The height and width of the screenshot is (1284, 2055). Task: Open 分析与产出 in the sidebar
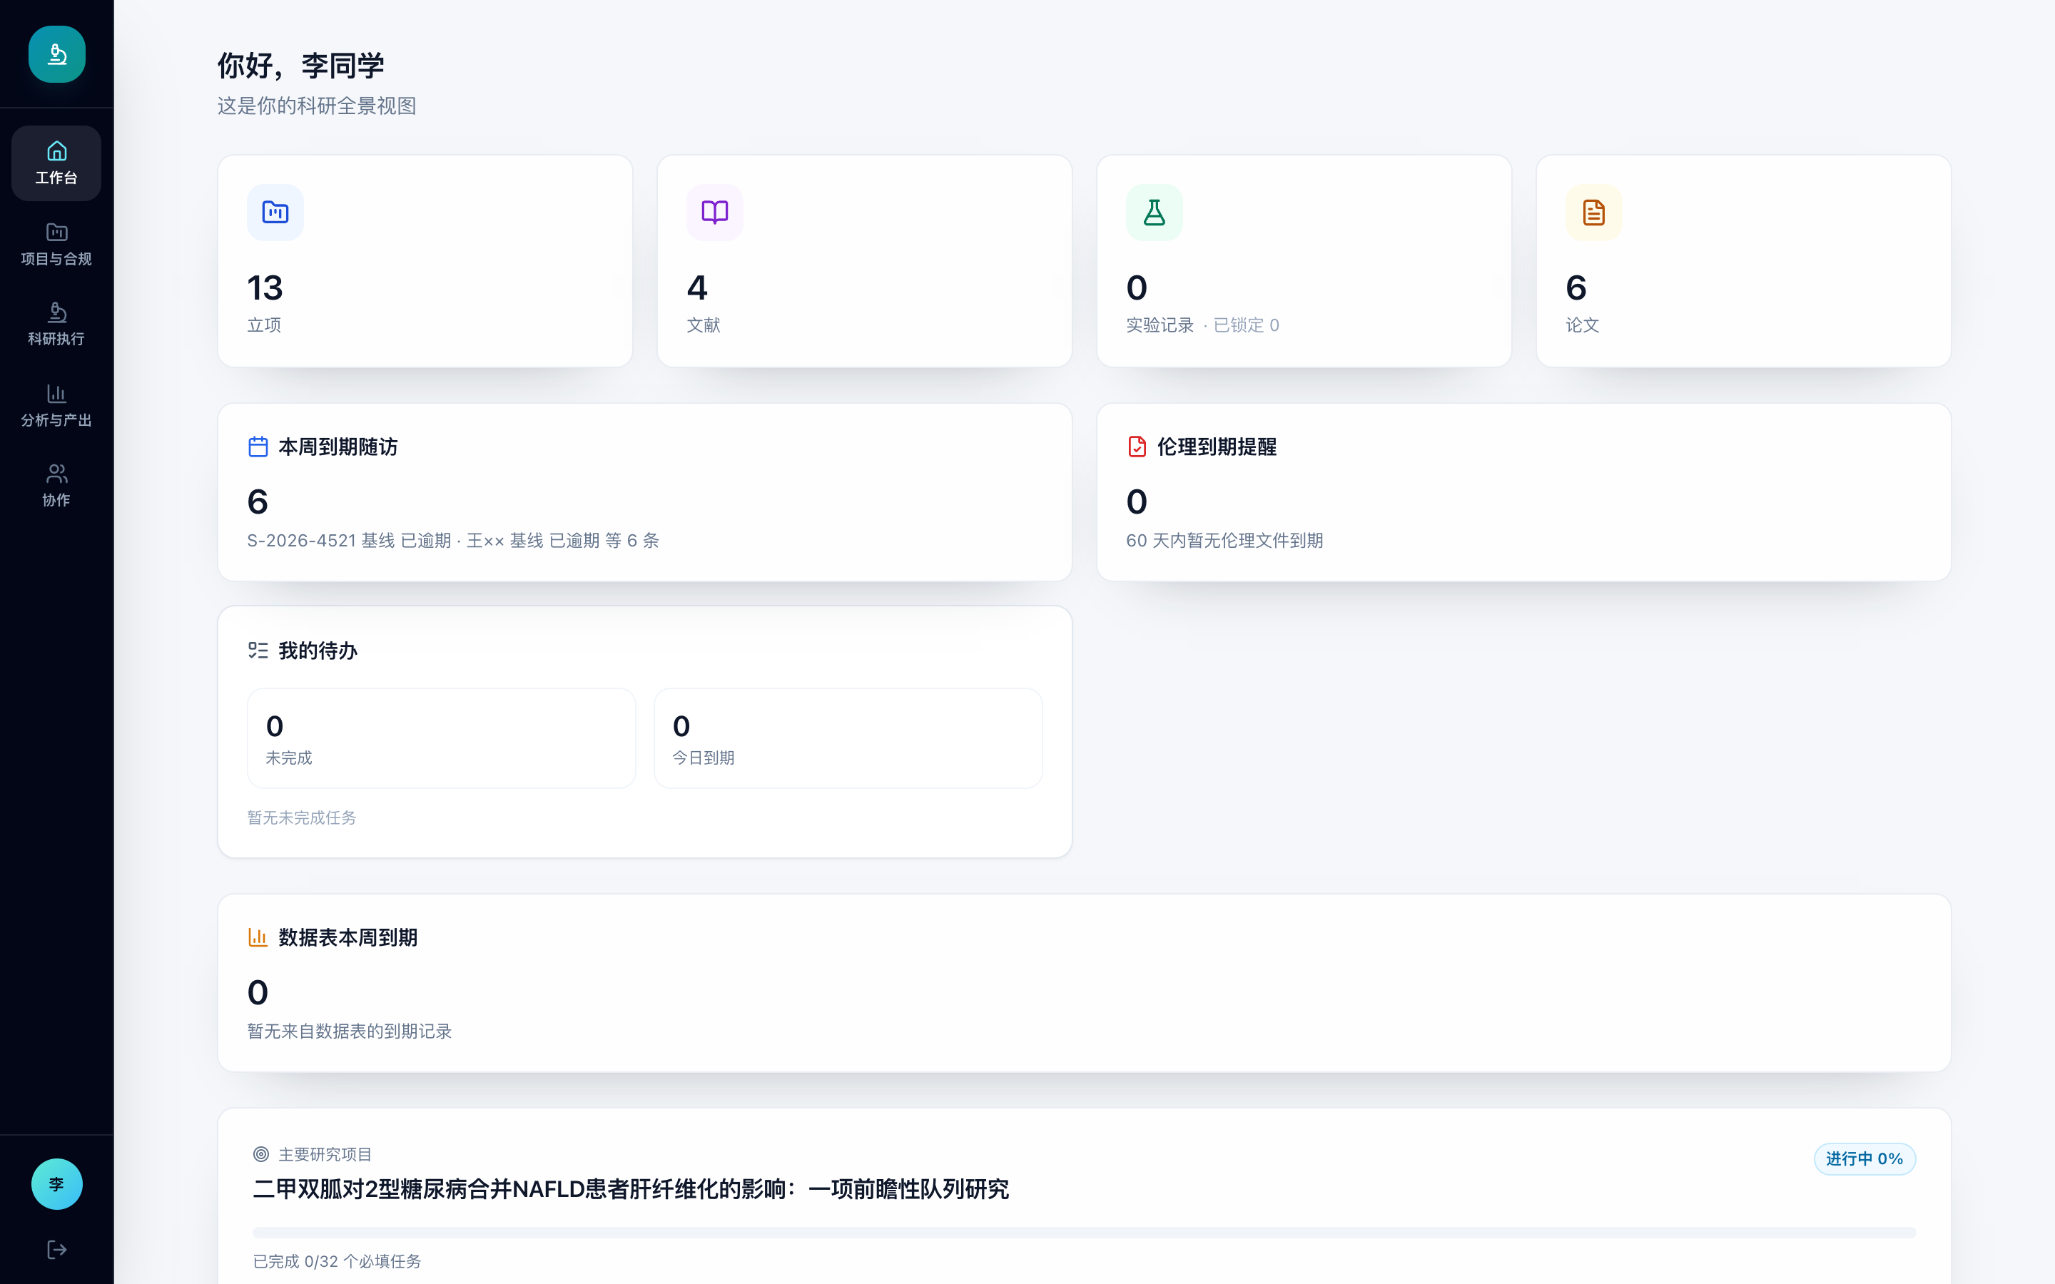click(56, 405)
